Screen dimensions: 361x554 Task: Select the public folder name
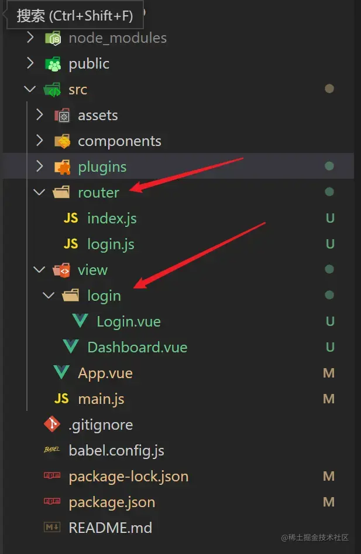coord(89,64)
